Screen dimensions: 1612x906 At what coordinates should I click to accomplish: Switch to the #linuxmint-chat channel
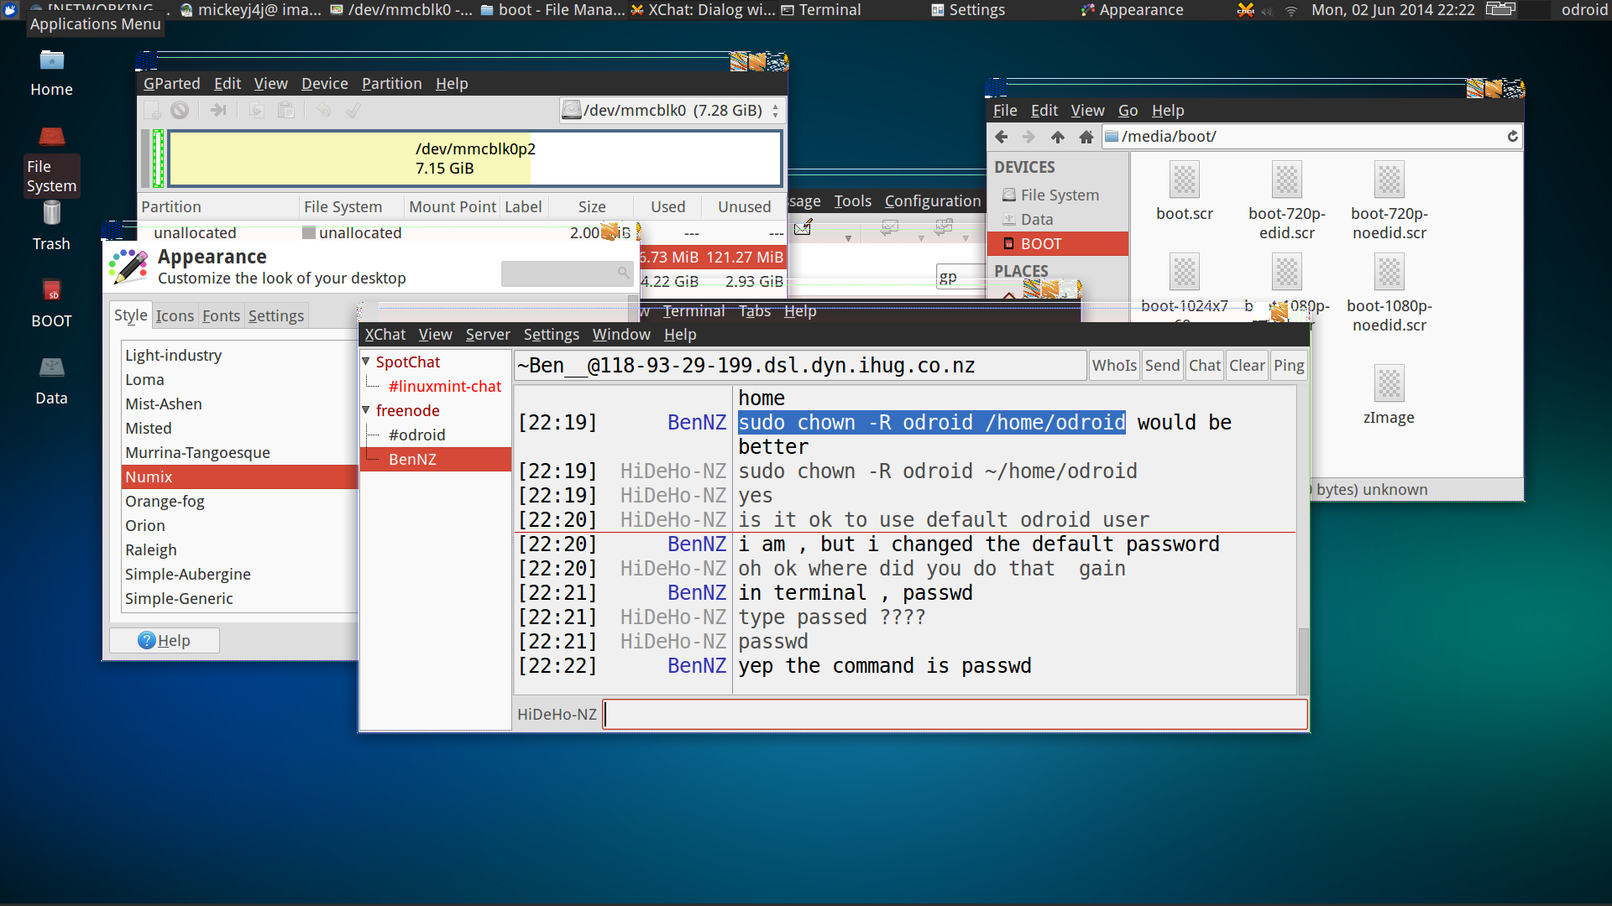click(x=444, y=386)
